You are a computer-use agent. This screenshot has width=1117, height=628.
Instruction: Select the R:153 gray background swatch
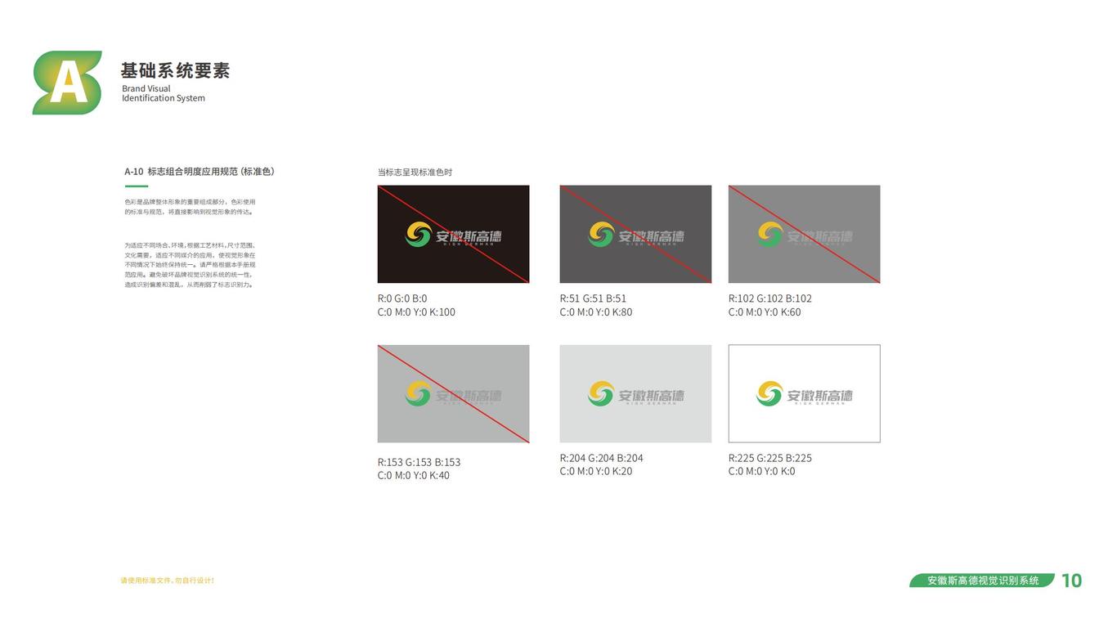click(454, 394)
